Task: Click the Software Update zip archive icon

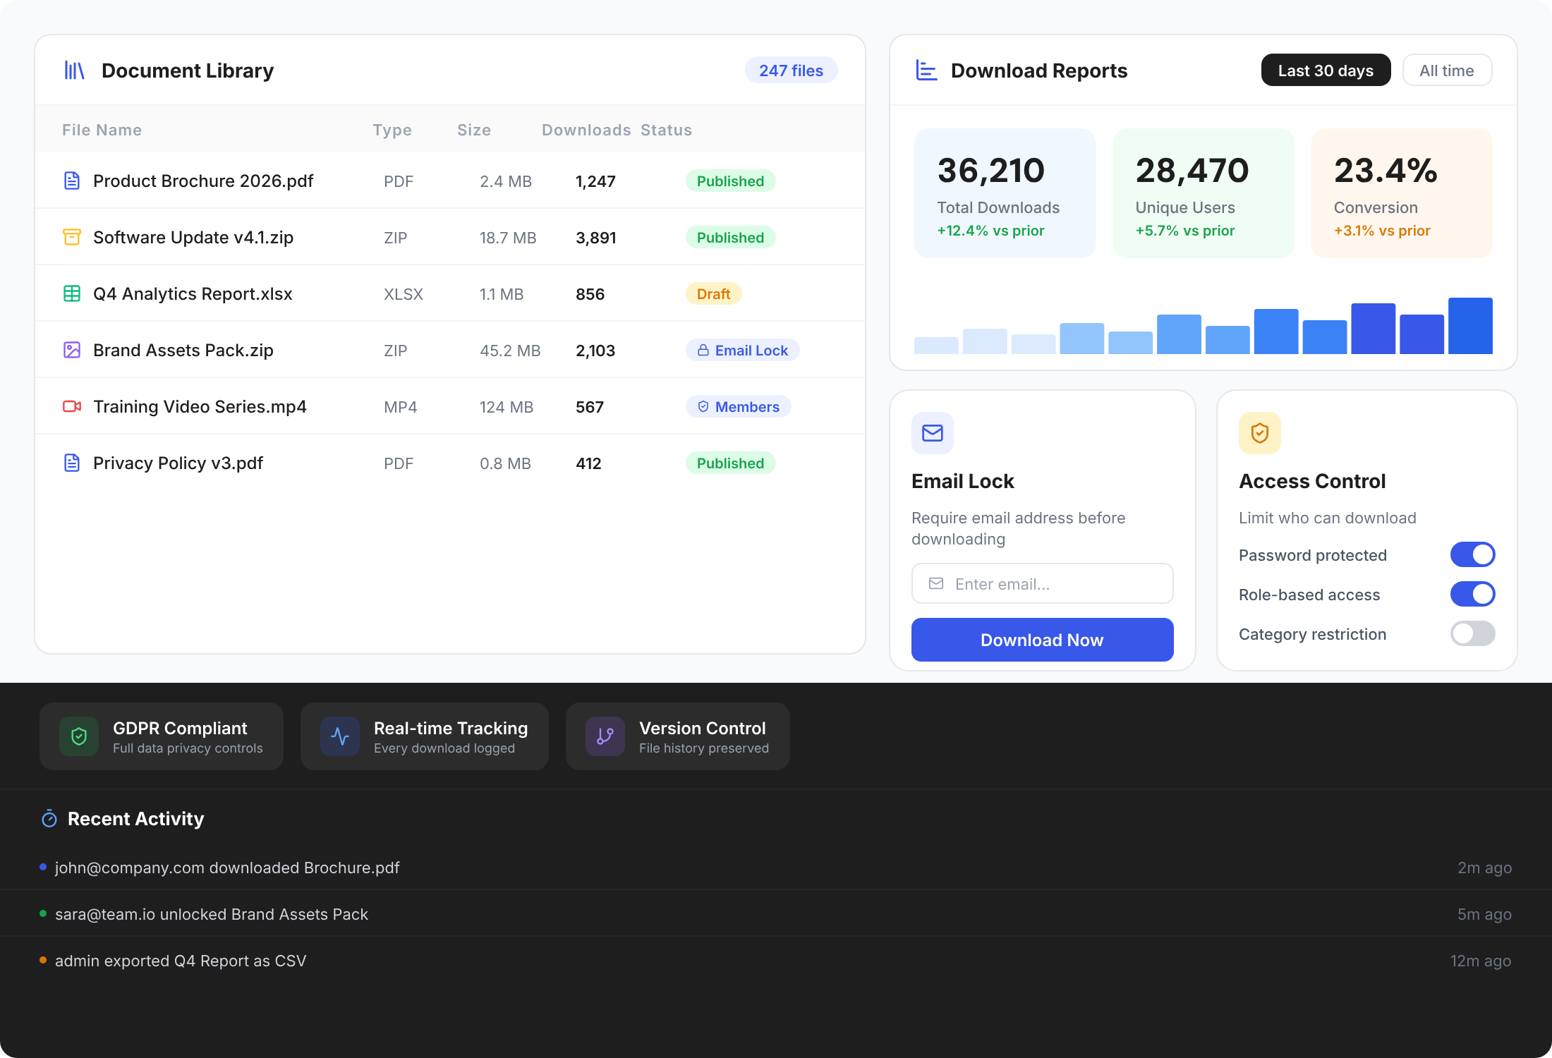Action: pyautogui.click(x=72, y=237)
